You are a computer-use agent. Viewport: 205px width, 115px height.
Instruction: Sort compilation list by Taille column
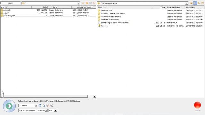point(40,7)
